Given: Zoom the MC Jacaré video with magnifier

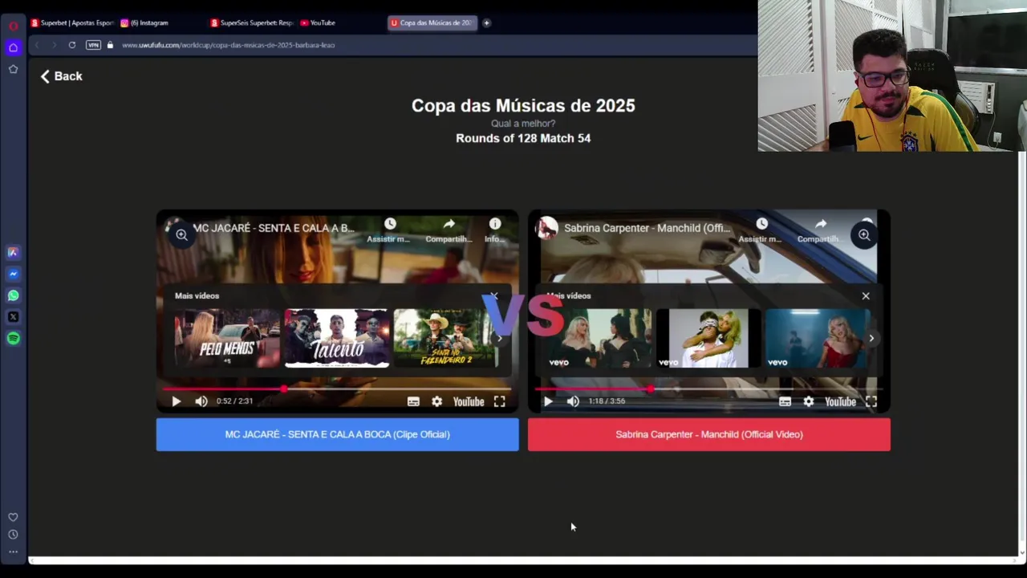Looking at the screenshot, I should point(182,235).
